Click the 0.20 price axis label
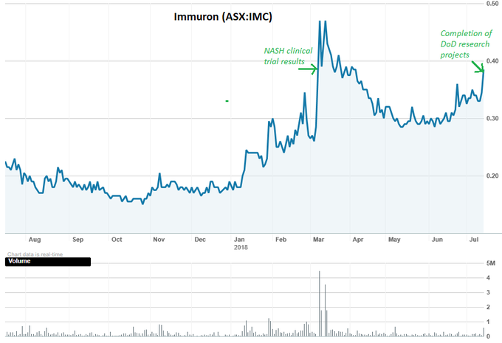Image resolution: width=502 pixels, height=343 pixels. [492, 176]
